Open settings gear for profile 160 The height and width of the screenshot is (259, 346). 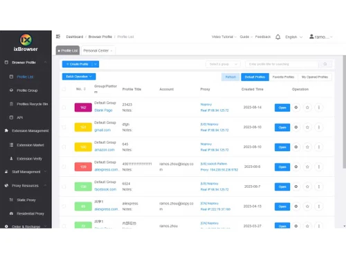coord(296,147)
